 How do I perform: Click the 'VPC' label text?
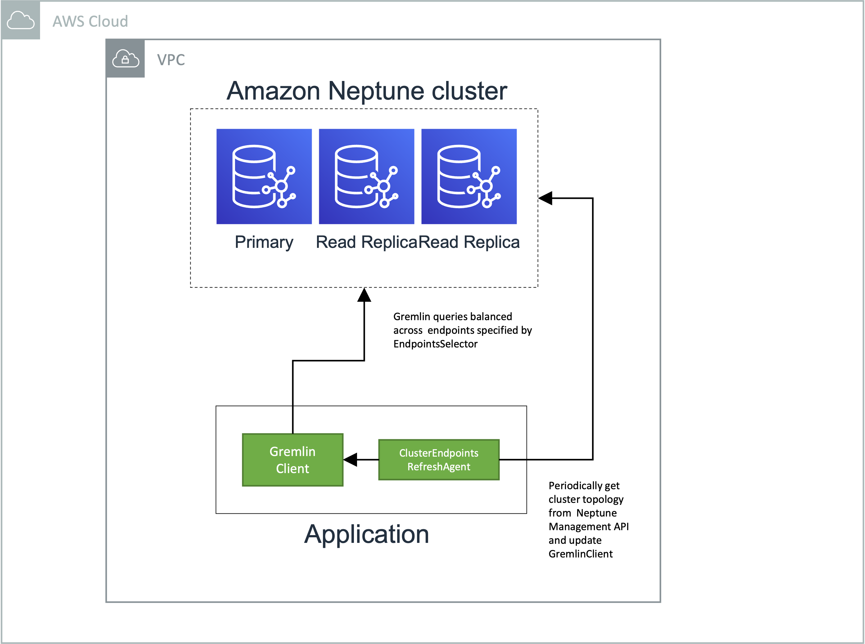[171, 60]
